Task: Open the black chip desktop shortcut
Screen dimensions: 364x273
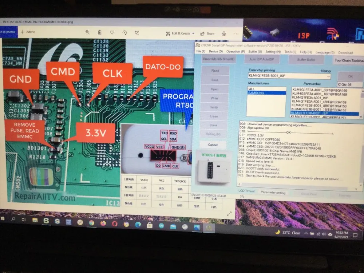Action: (248, 32)
